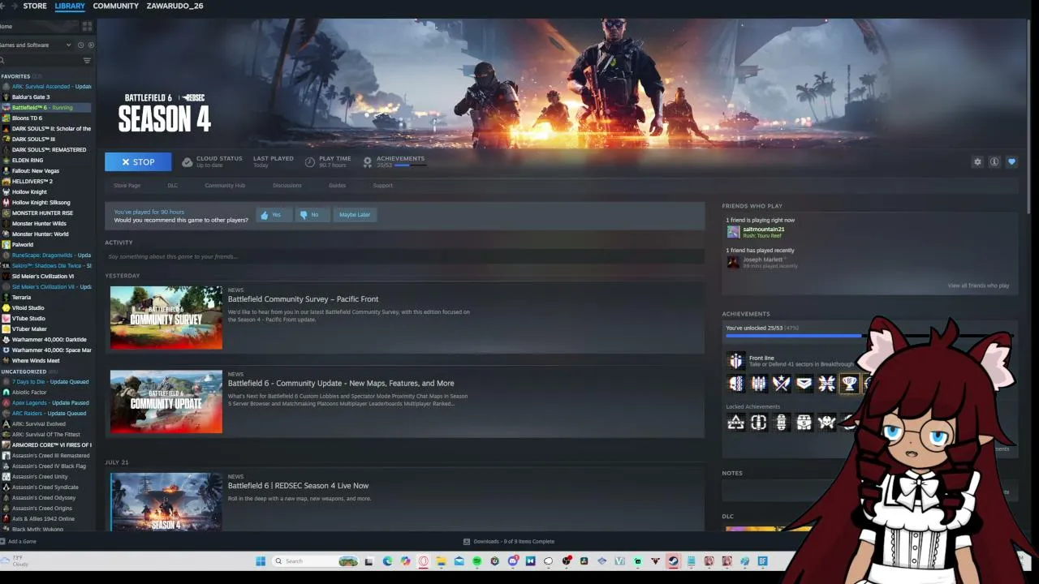Toggle the favorite heart icon
The width and height of the screenshot is (1039, 584).
[x=1011, y=162]
